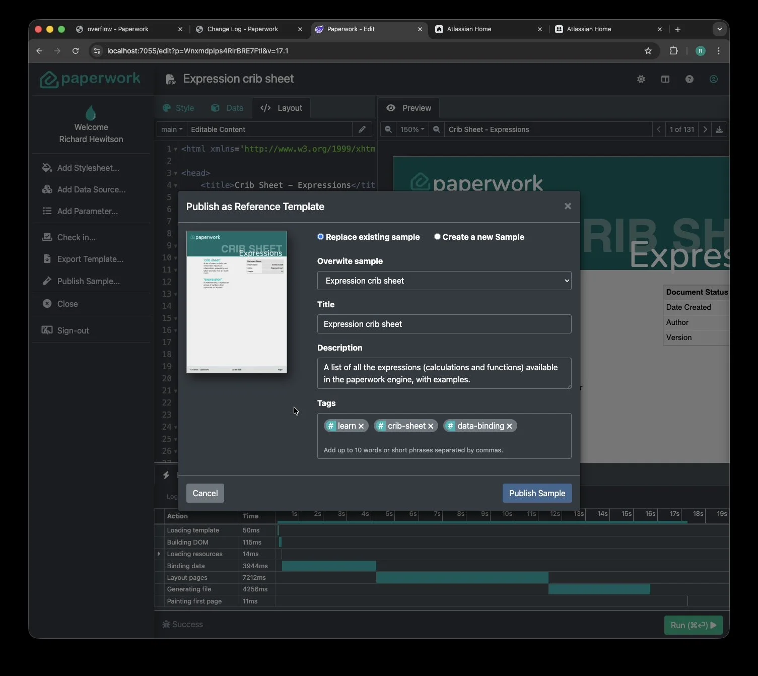This screenshot has height=676, width=758.
Task: Click the lightning bolt log icon
Action: [x=166, y=475]
